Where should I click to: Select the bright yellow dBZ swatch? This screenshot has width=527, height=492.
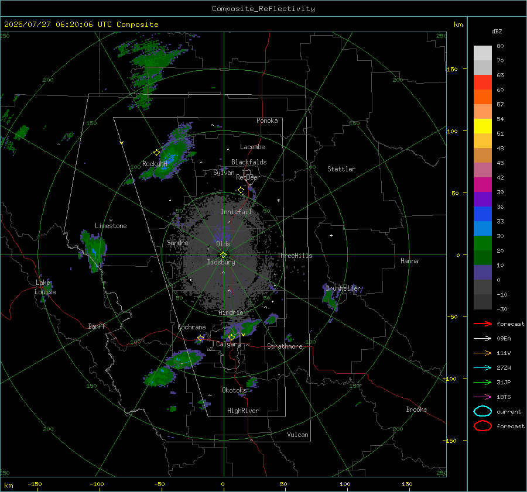point(482,126)
